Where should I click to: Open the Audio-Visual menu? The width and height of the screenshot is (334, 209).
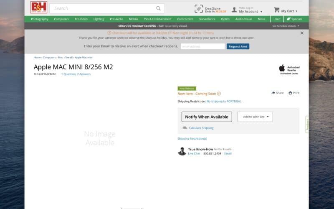243,19
